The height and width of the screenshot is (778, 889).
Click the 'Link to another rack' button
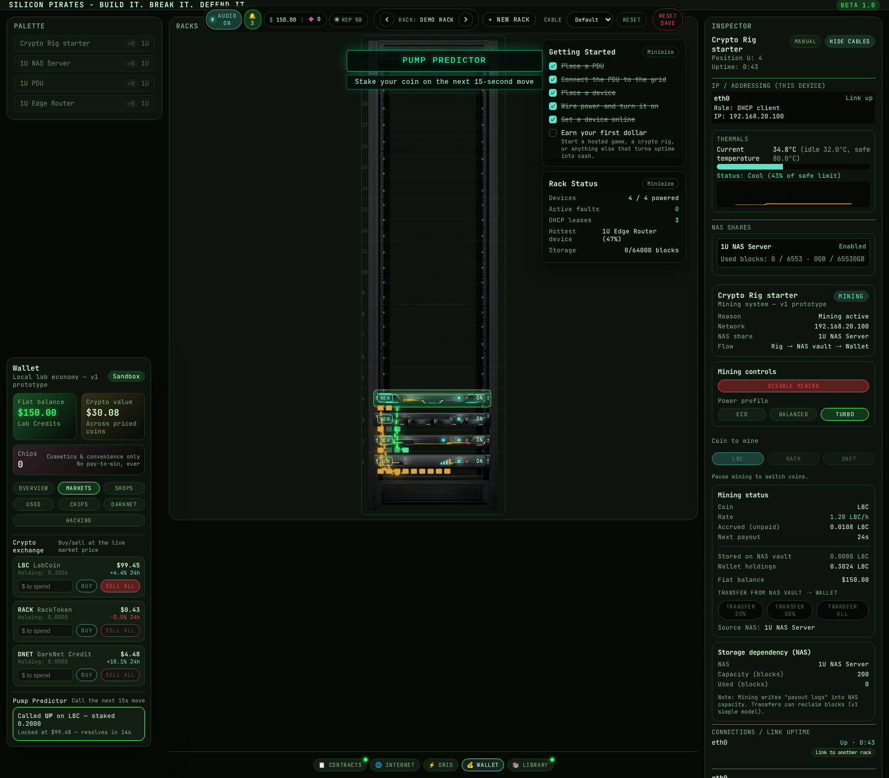coord(843,752)
